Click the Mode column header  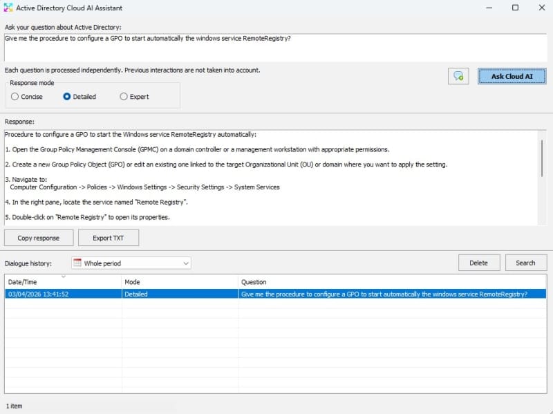[x=180, y=282]
